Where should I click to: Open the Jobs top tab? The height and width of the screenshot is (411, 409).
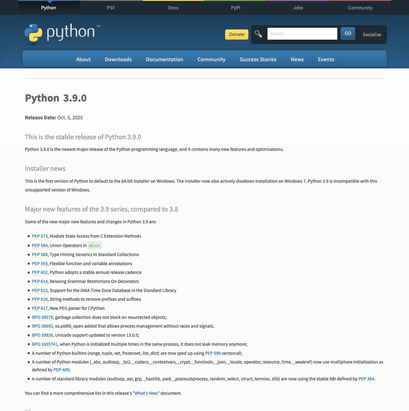298,8
